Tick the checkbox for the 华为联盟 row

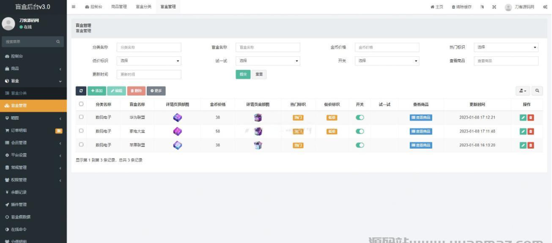[x=81, y=117]
